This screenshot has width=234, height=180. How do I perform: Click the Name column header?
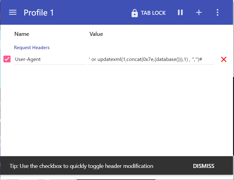click(x=22, y=34)
